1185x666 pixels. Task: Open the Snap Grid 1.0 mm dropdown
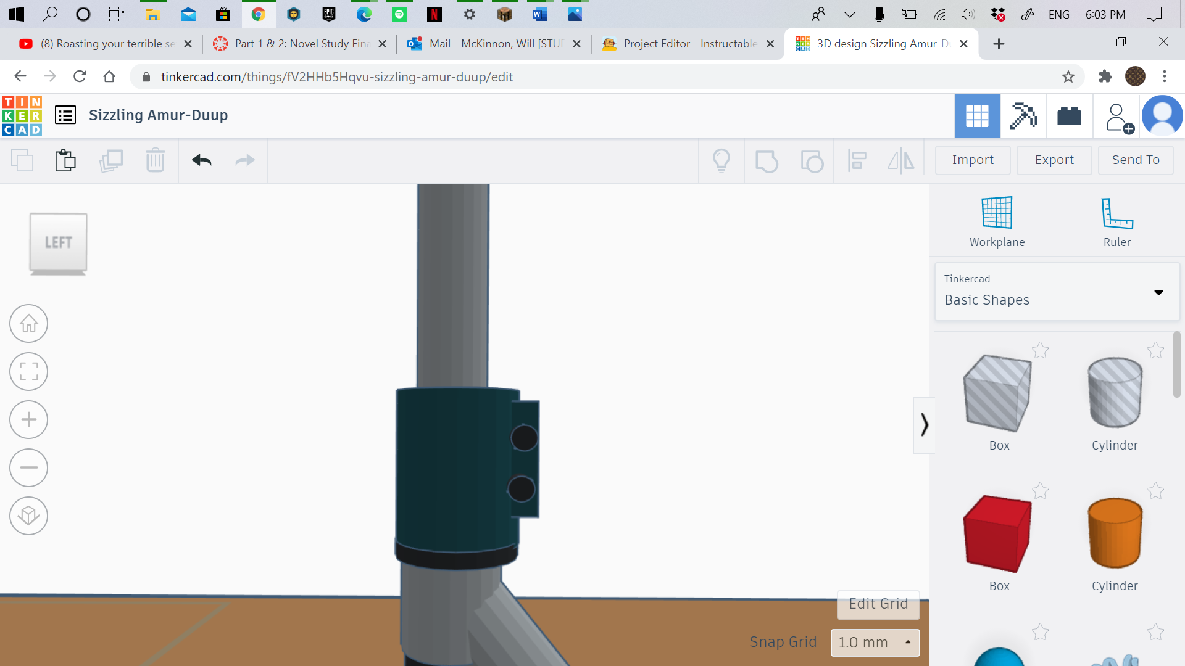pyautogui.click(x=875, y=643)
